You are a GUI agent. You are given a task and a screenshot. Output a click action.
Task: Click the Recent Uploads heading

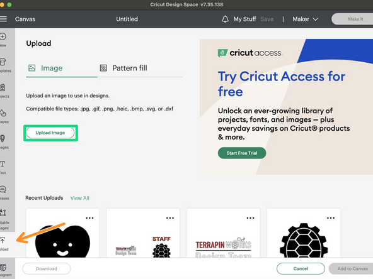[x=44, y=198]
